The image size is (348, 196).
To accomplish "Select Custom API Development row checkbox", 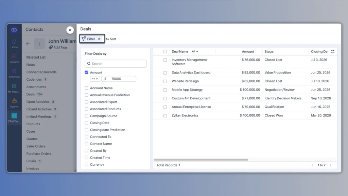I will (x=165, y=98).
